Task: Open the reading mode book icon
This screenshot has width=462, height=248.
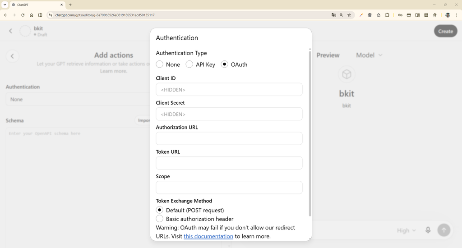Action: pyautogui.click(x=417, y=15)
